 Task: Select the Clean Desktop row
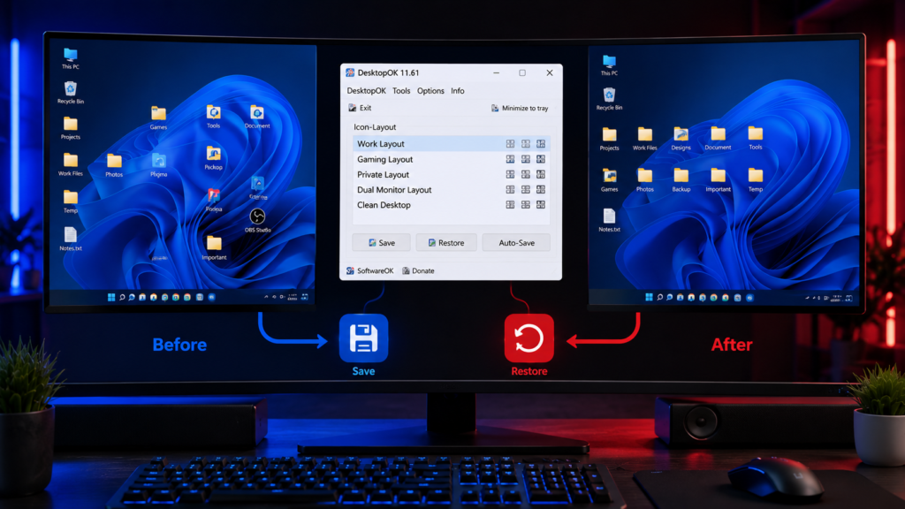pyautogui.click(x=451, y=205)
